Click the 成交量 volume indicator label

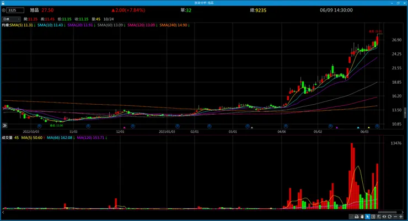coord(7,138)
